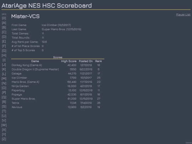This screenshot has width=192, height=144.
Task: Click the Rank column header
Action: click(98, 61)
